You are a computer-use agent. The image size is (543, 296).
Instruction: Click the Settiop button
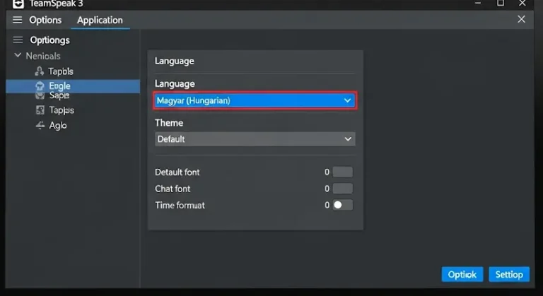tap(509, 275)
